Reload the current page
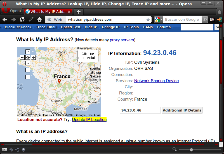 click(22, 20)
